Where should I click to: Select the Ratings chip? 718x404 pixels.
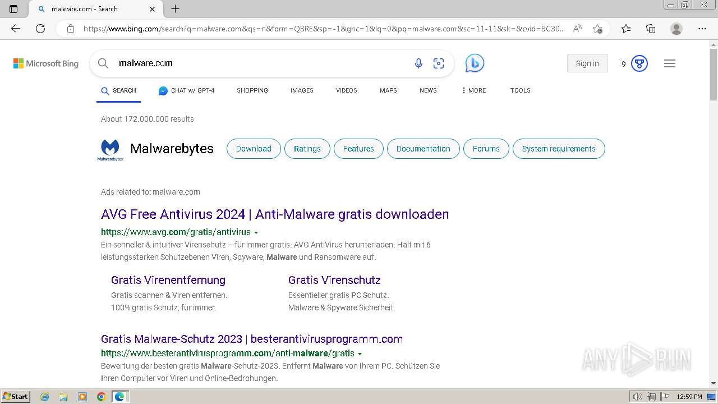pos(307,149)
